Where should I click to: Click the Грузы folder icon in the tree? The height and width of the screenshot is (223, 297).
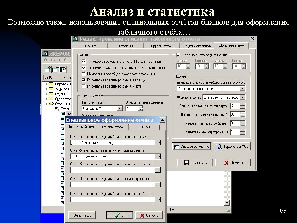pyautogui.click(x=51, y=94)
